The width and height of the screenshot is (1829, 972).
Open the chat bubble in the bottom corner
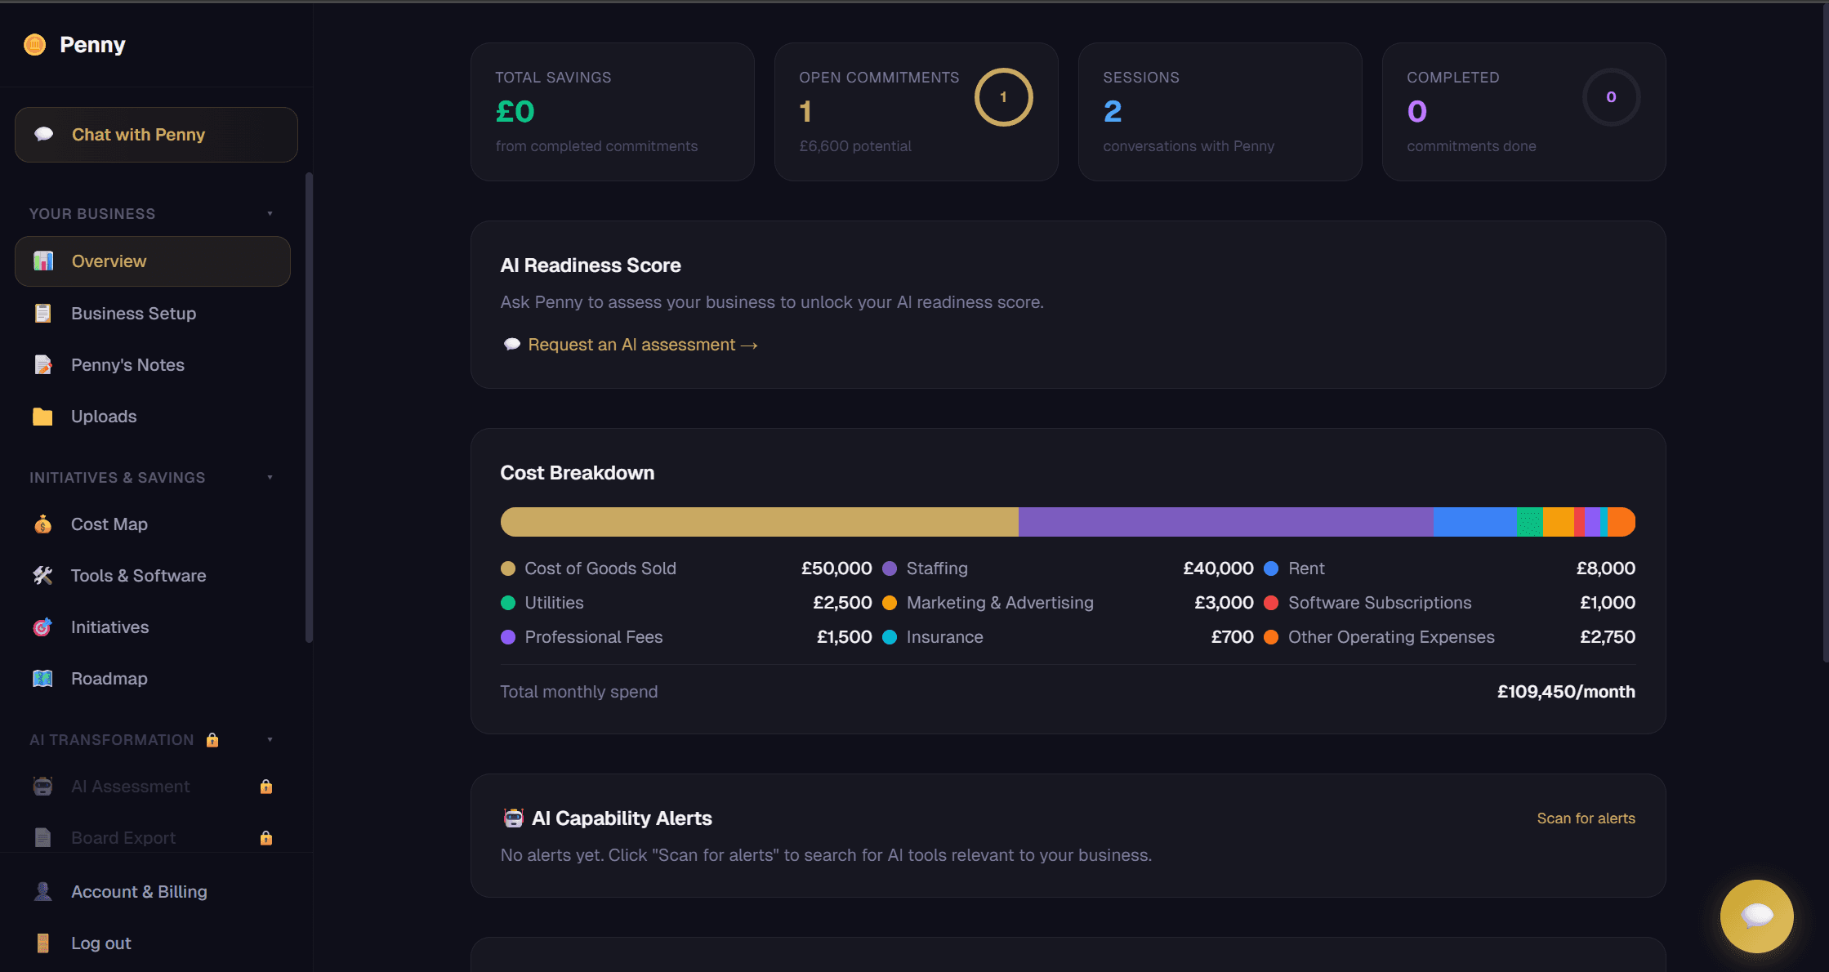point(1756,916)
